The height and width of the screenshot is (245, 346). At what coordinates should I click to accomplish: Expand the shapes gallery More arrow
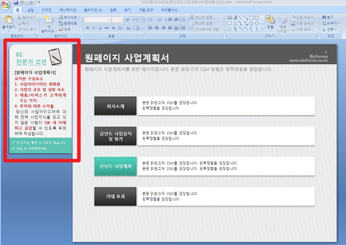coord(262,28)
